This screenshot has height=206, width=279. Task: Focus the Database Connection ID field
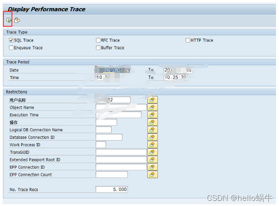(109, 137)
